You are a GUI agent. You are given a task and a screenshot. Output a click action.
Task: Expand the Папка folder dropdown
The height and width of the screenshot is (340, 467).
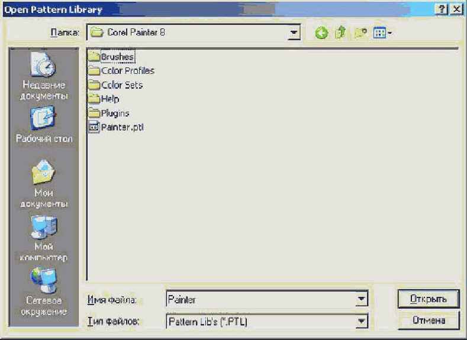(294, 33)
